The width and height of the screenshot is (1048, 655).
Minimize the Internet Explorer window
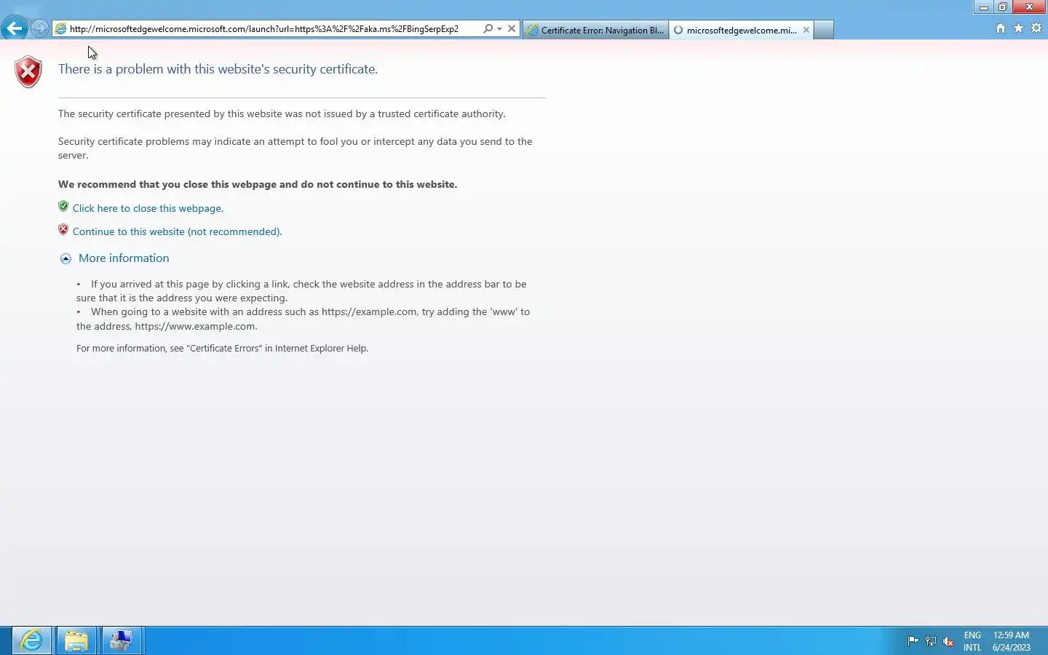pyautogui.click(x=984, y=7)
